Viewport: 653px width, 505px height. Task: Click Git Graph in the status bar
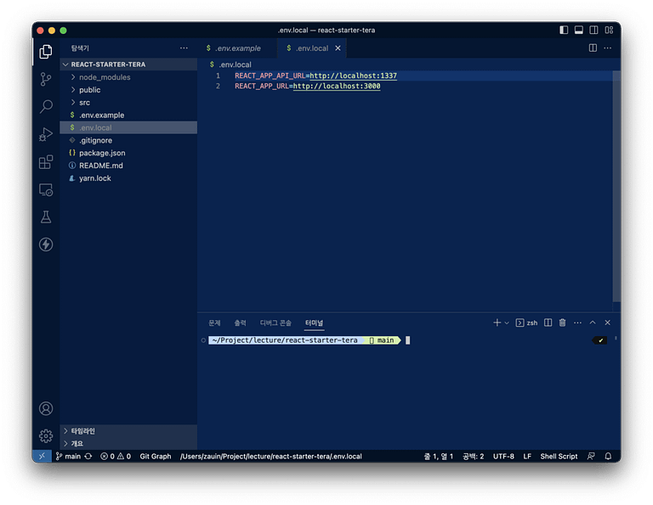tap(156, 457)
